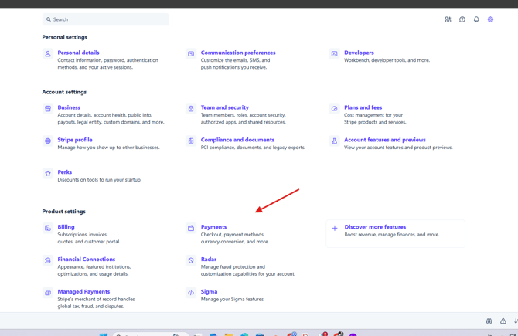
Task: Click the binoculars icon in the bottom bar
Action: (489, 321)
